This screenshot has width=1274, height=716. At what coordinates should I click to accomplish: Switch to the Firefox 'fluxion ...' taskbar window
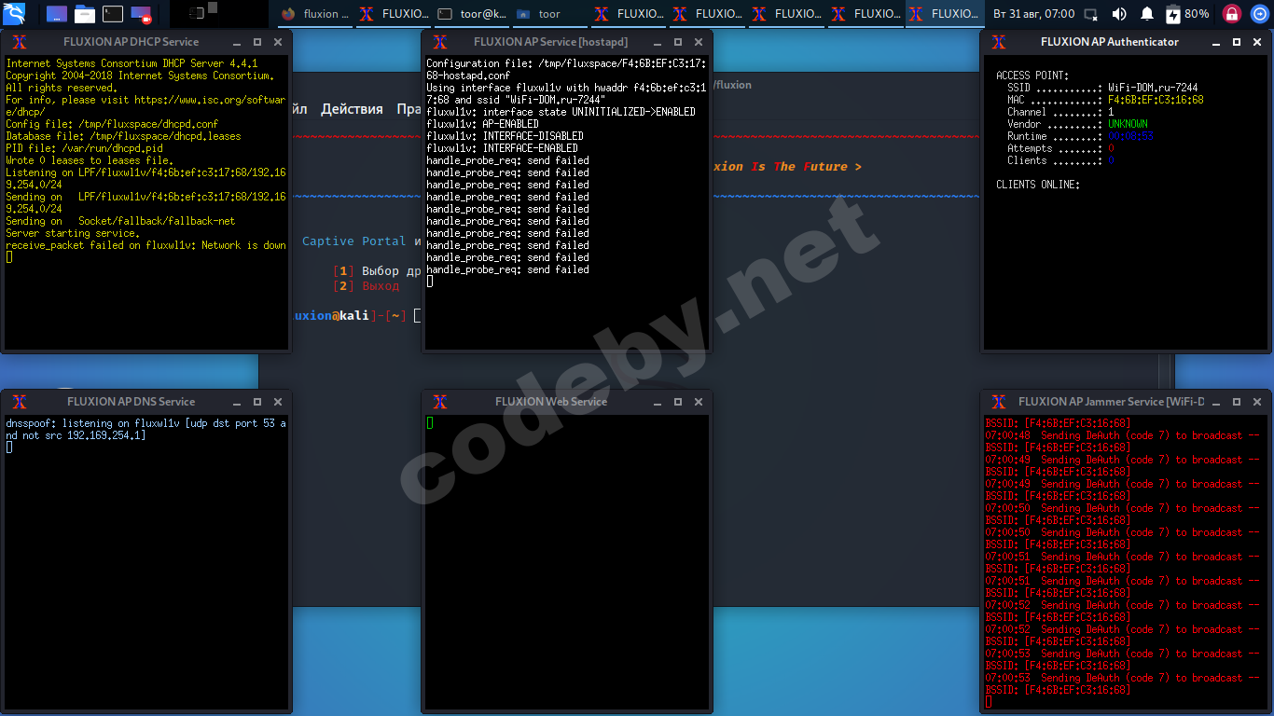click(316, 14)
